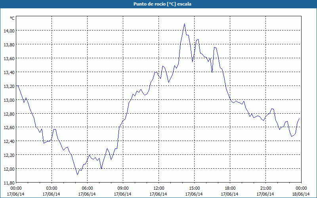Click the 12,00 y-axis tick label

tap(9, 169)
